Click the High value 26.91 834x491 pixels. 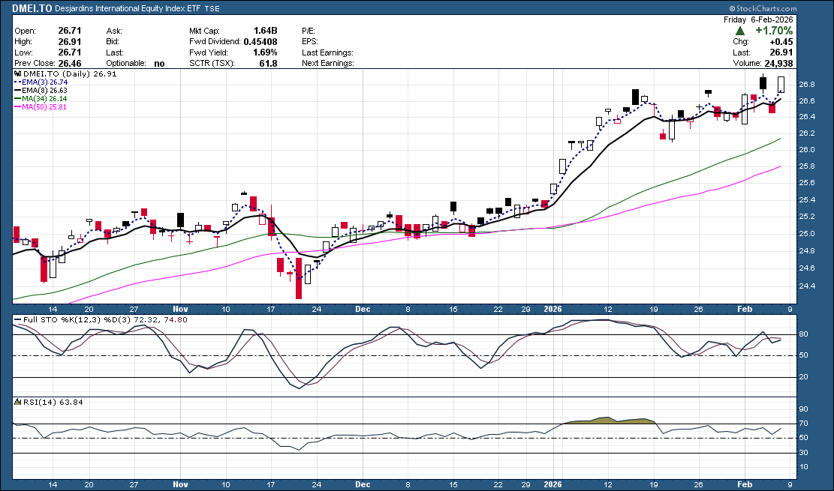click(70, 41)
